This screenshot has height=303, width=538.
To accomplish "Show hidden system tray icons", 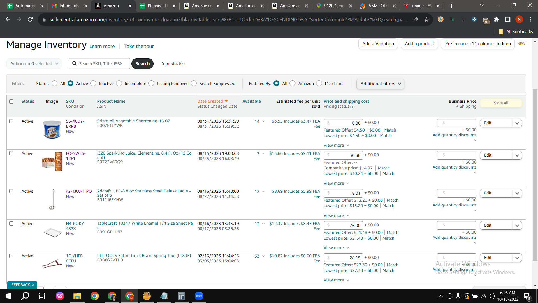I will (441, 296).
